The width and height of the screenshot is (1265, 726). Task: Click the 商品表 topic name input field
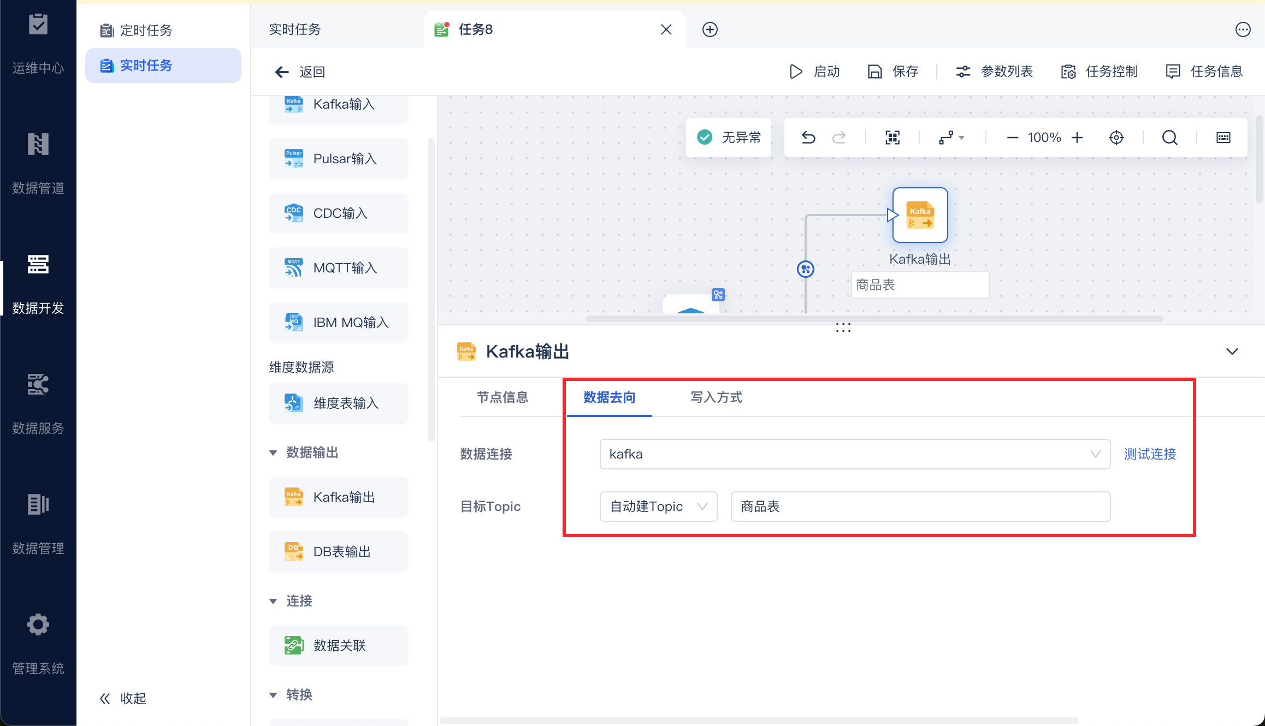pos(920,507)
